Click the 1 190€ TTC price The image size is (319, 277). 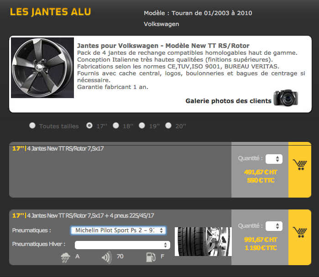point(261,248)
